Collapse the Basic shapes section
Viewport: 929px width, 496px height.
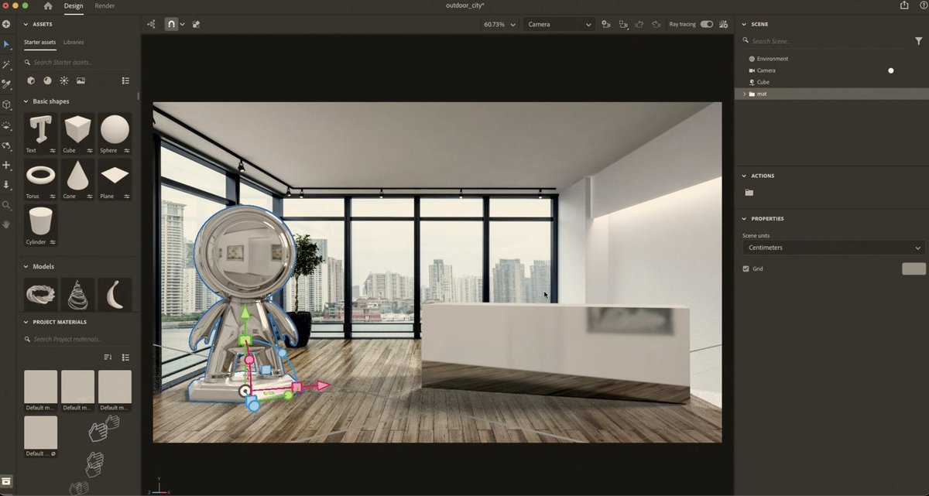pos(26,101)
